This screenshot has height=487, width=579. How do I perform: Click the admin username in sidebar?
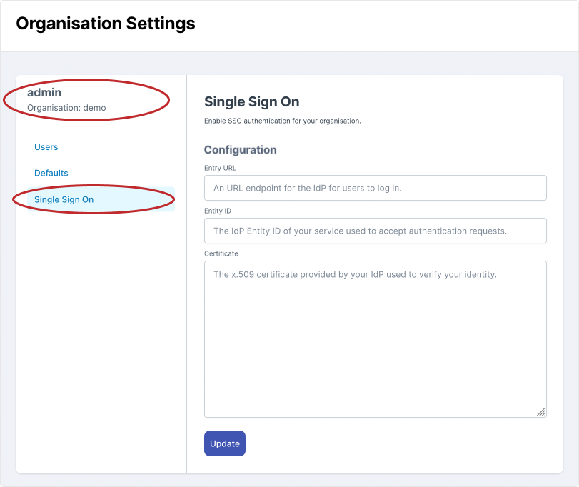pos(44,93)
